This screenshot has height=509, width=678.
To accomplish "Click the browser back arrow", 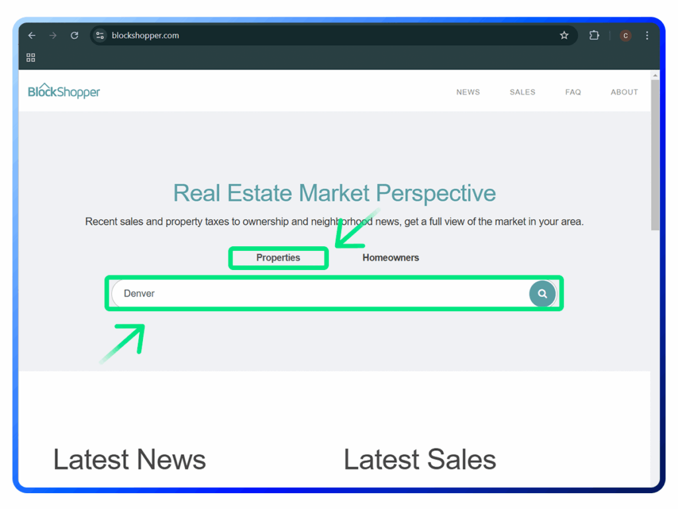I will (x=32, y=36).
